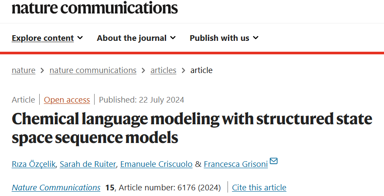Click the nature communications logo

(95, 7)
